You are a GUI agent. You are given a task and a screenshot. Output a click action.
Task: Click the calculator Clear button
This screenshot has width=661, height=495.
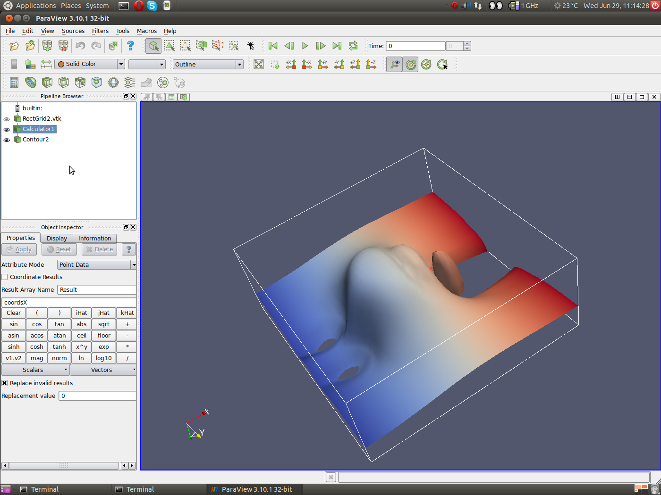click(14, 313)
